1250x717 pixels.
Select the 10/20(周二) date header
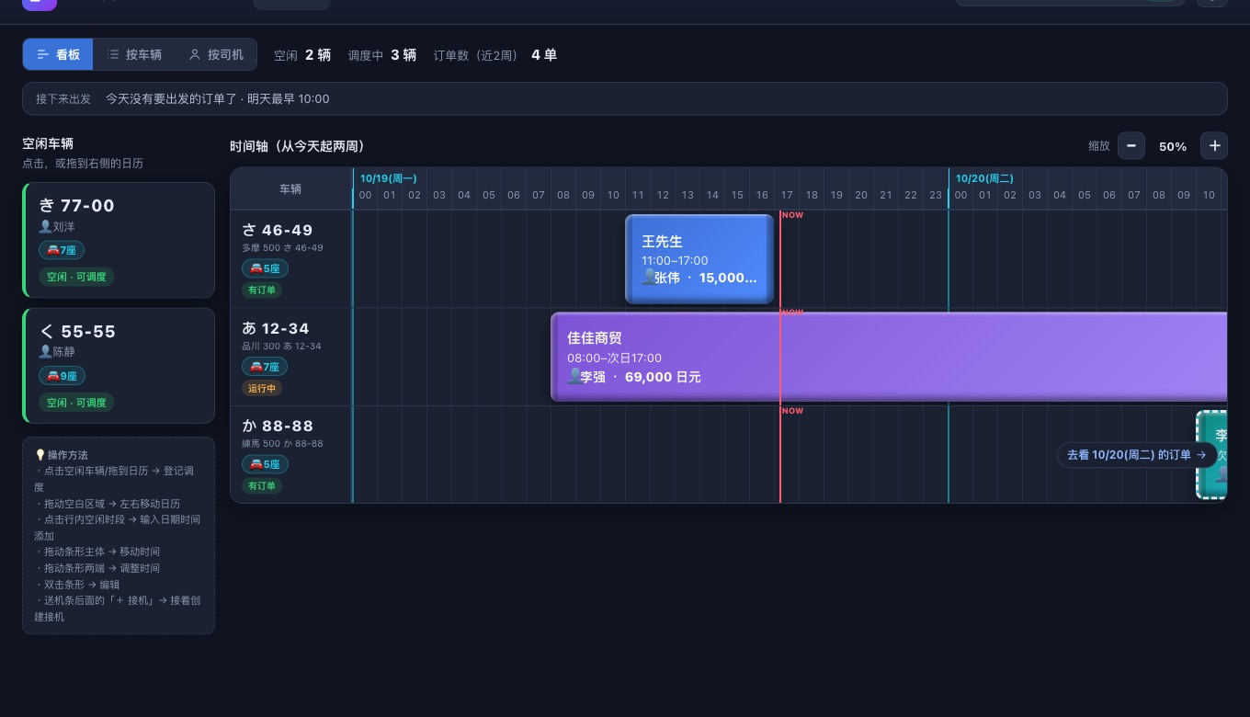[984, 178]
